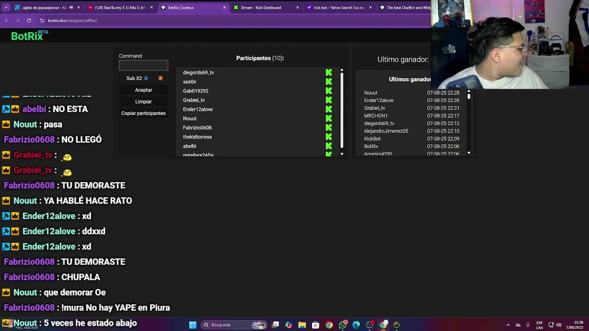Click the Kick icon next to diegords69_tv
Viewport: 589px width, 331px height.
coord(329,73)
